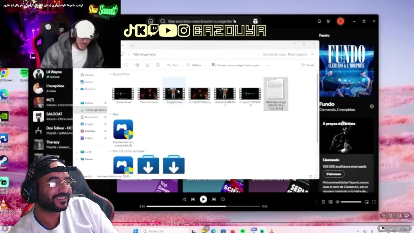
Task: Open Spotify friend activity icon
Action: coord(328,21)
